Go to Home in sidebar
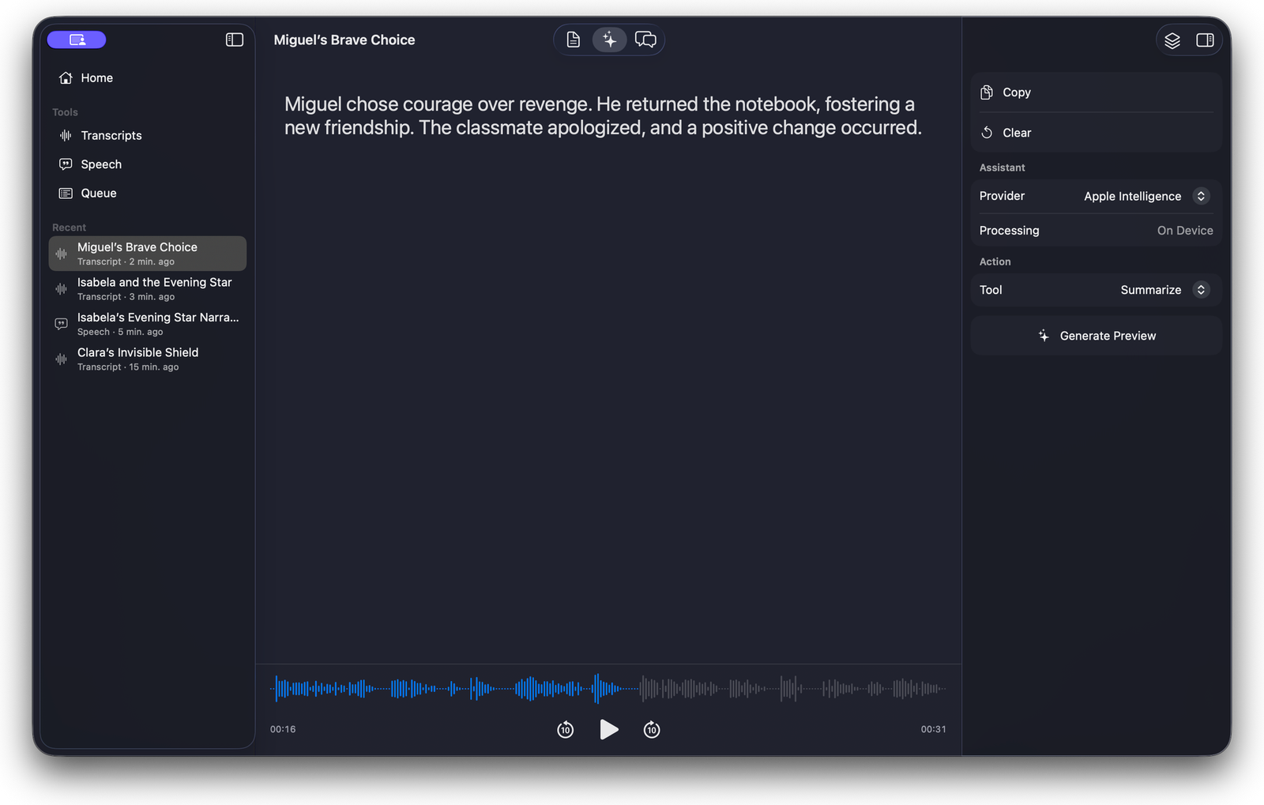Viewport: 1264px width, 805px height. point(148,78)
